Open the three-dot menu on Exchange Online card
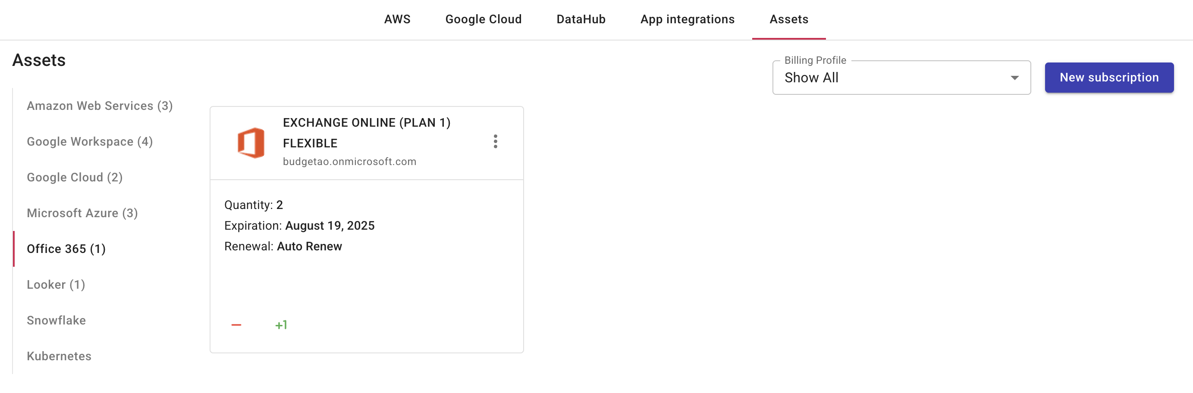The height and width of the screenshot is (393, 1193). coord(495,142)
